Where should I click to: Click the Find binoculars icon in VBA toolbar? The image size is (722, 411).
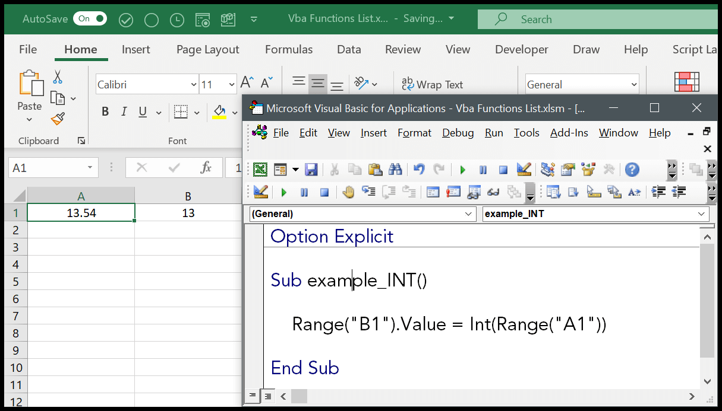395,170
